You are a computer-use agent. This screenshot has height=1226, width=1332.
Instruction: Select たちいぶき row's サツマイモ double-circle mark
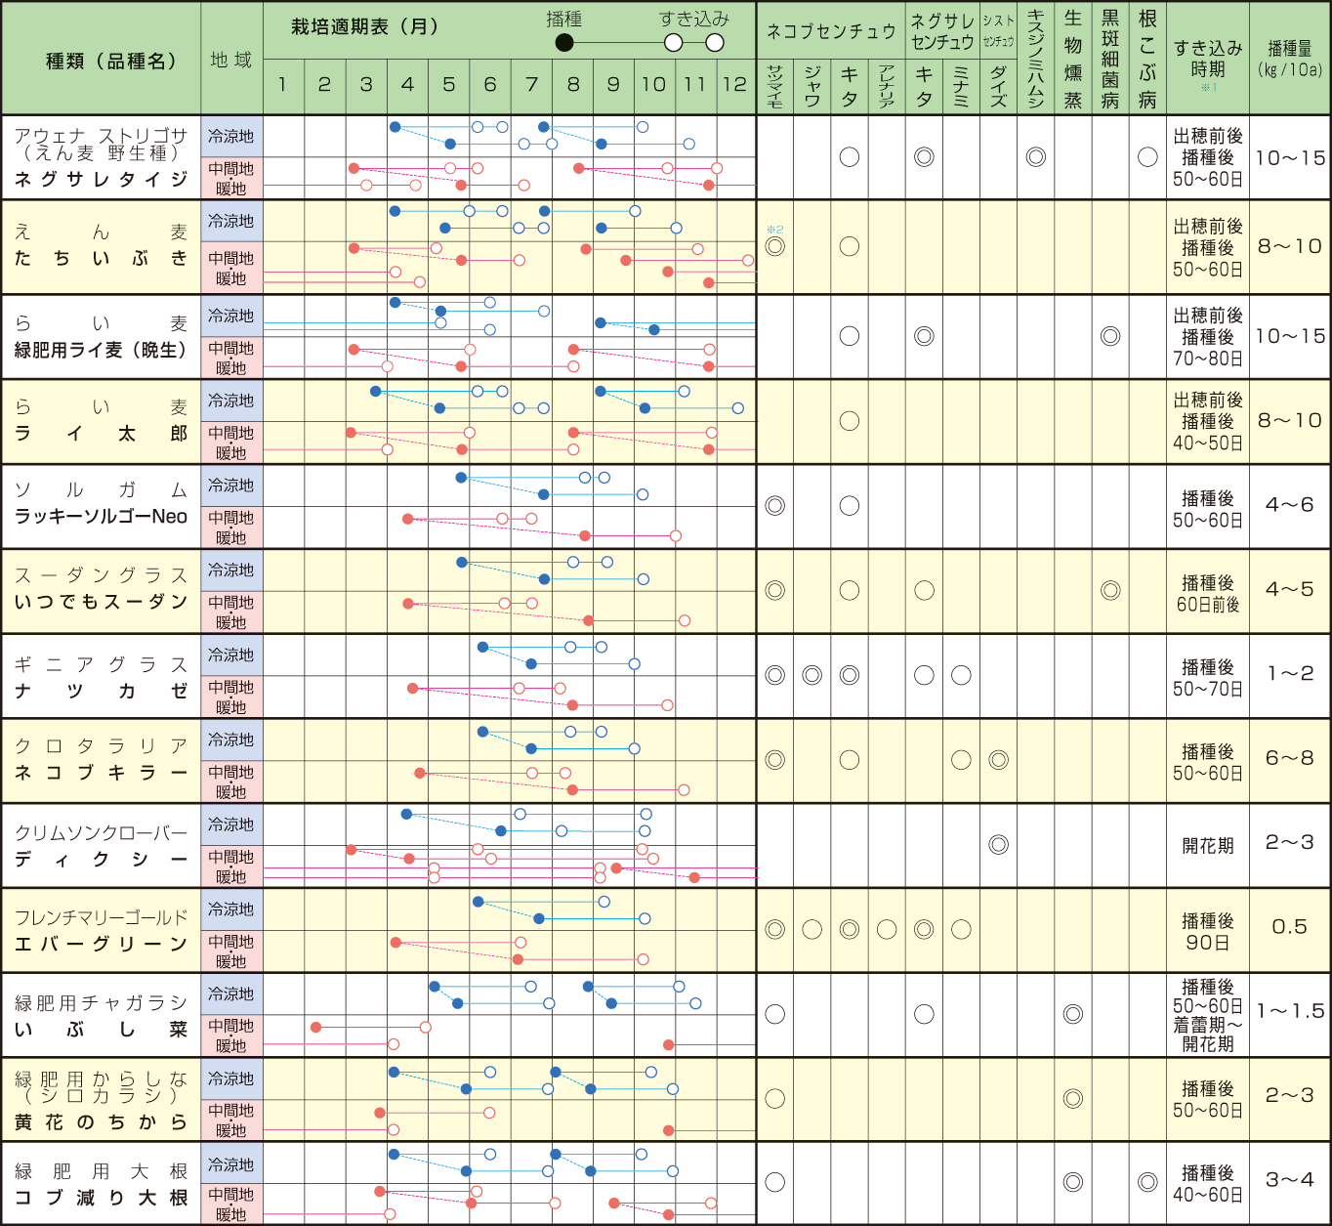click(x=775, y=246)
